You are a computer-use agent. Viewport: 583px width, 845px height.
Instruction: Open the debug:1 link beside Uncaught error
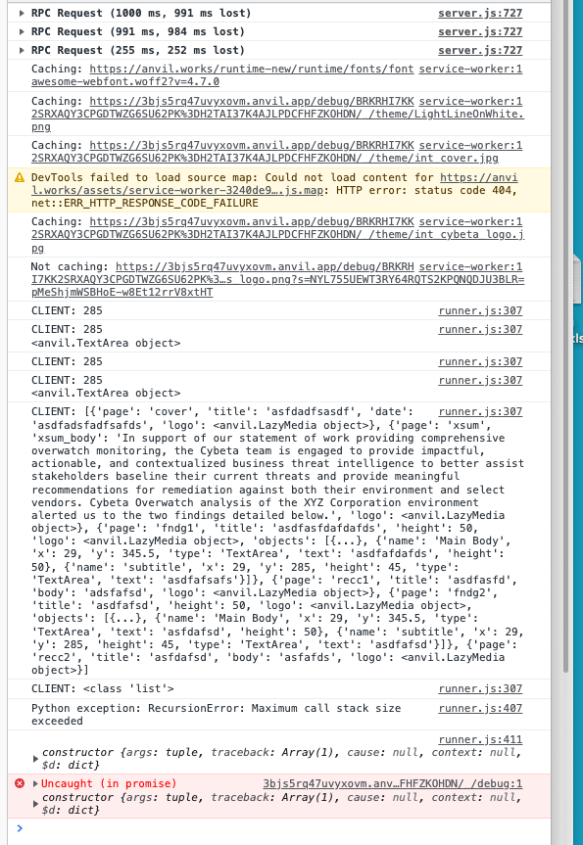(393, 783)
